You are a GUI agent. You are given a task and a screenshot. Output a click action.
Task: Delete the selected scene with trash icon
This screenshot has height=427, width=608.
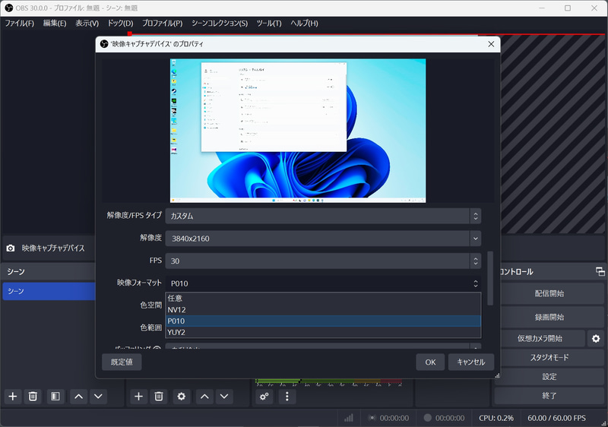point(33,397)
